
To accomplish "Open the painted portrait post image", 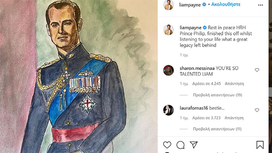I will 78,76.
